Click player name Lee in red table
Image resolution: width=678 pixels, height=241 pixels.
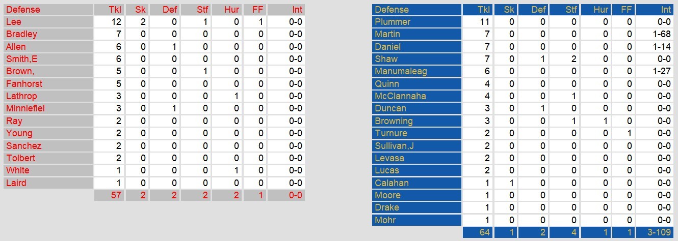point(14,22)
